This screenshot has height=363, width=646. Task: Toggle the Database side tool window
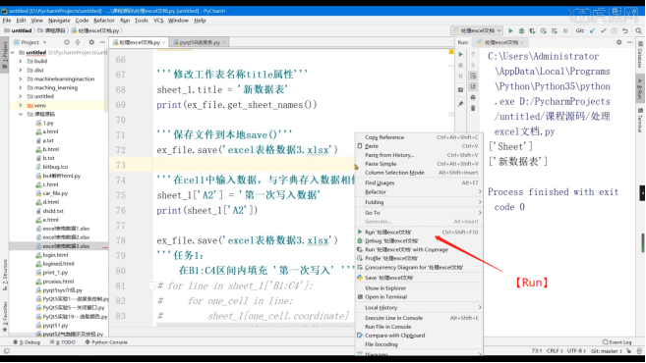(640, 55)
